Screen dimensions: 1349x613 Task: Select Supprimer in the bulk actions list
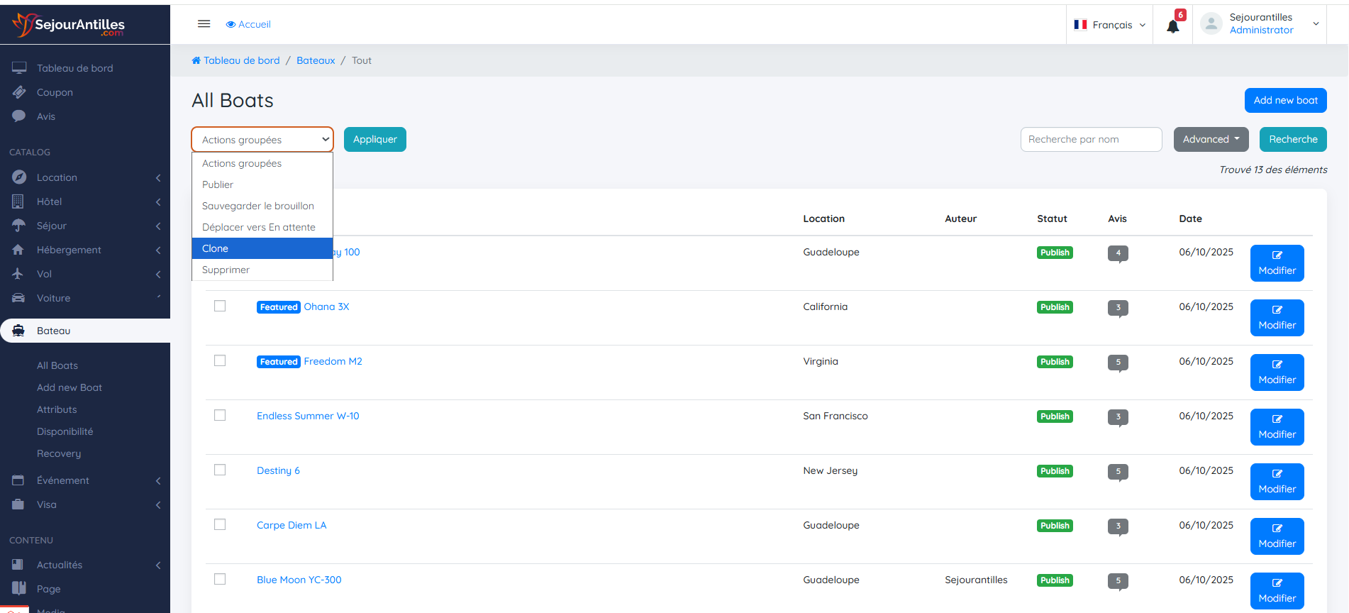pos(262,270)
